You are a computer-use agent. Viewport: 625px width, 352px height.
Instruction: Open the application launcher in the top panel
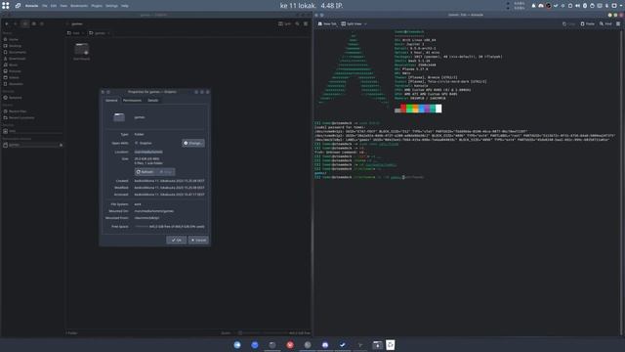tap(6, 6)
